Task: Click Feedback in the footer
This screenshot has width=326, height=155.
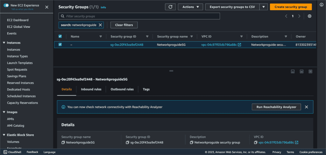Action: click(x=32, y=152)
